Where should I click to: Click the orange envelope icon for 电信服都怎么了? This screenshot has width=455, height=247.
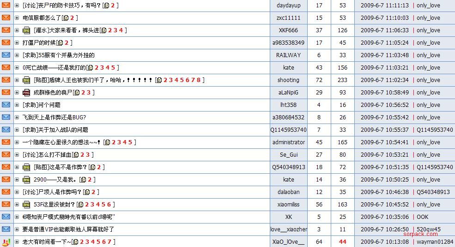point(6,18)
